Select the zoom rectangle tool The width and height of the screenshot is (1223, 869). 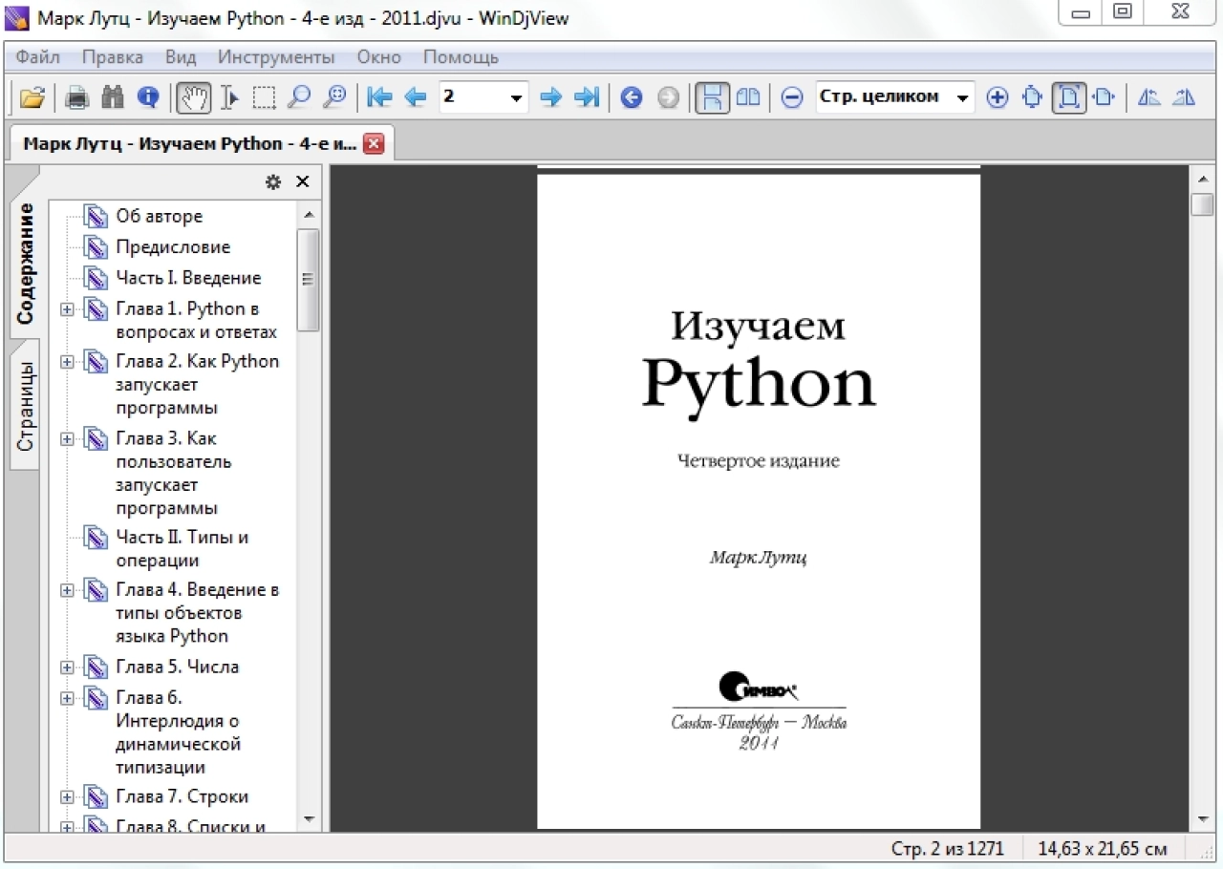(333, 96)
